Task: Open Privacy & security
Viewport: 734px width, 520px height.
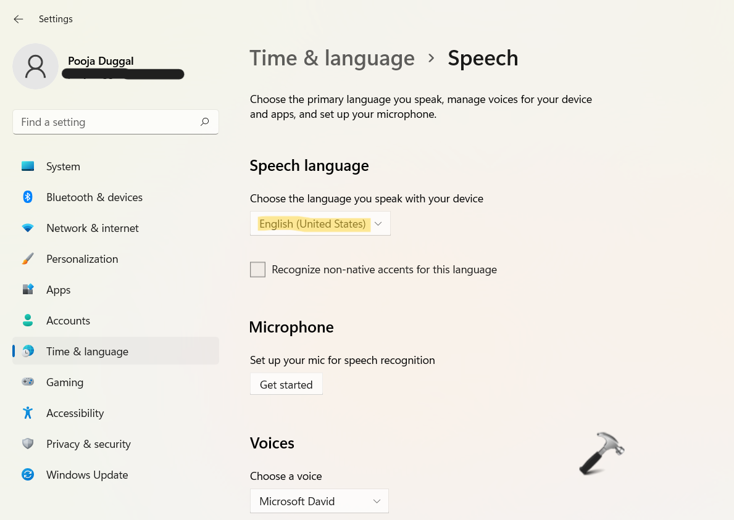Action: (115, 444)
